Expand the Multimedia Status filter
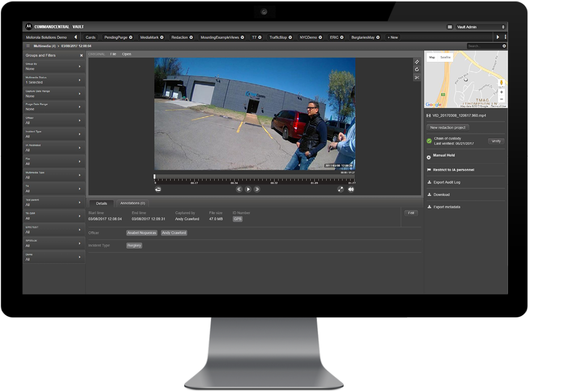 [79, 80]
